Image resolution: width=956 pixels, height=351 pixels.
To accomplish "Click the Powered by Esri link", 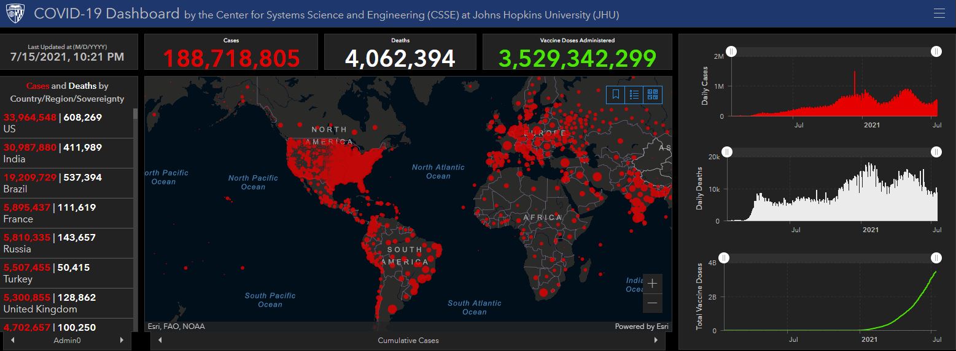I will [641, 326].
